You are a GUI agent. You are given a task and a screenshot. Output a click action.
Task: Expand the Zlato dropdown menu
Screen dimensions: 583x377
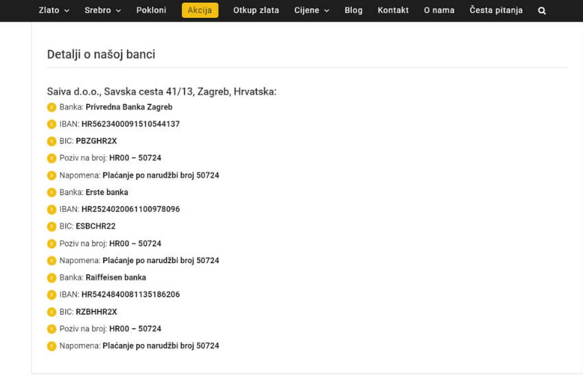tap(54, 10)
